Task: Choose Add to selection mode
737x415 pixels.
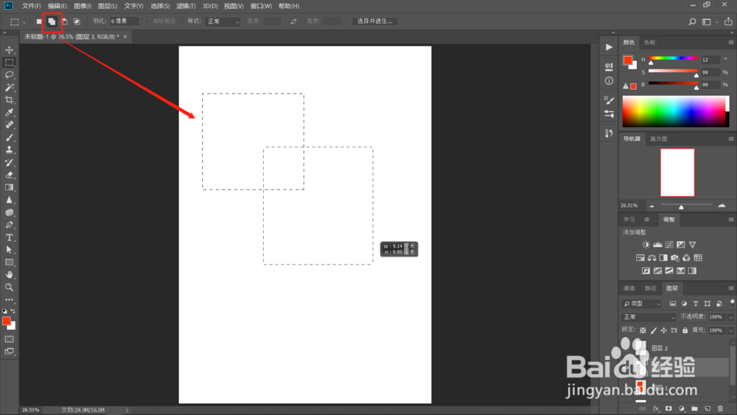Action: click(52, 21)
